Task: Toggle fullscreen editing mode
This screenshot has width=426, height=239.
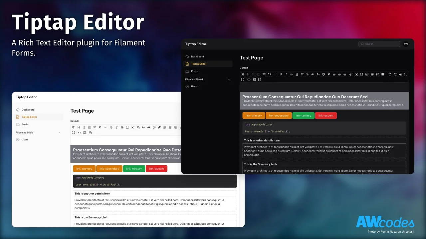Action: (x=406, y=74)
